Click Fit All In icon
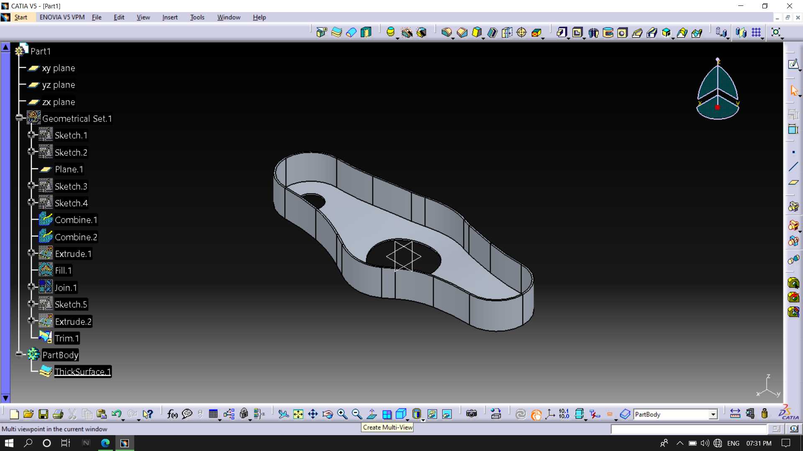 point(298,414)
